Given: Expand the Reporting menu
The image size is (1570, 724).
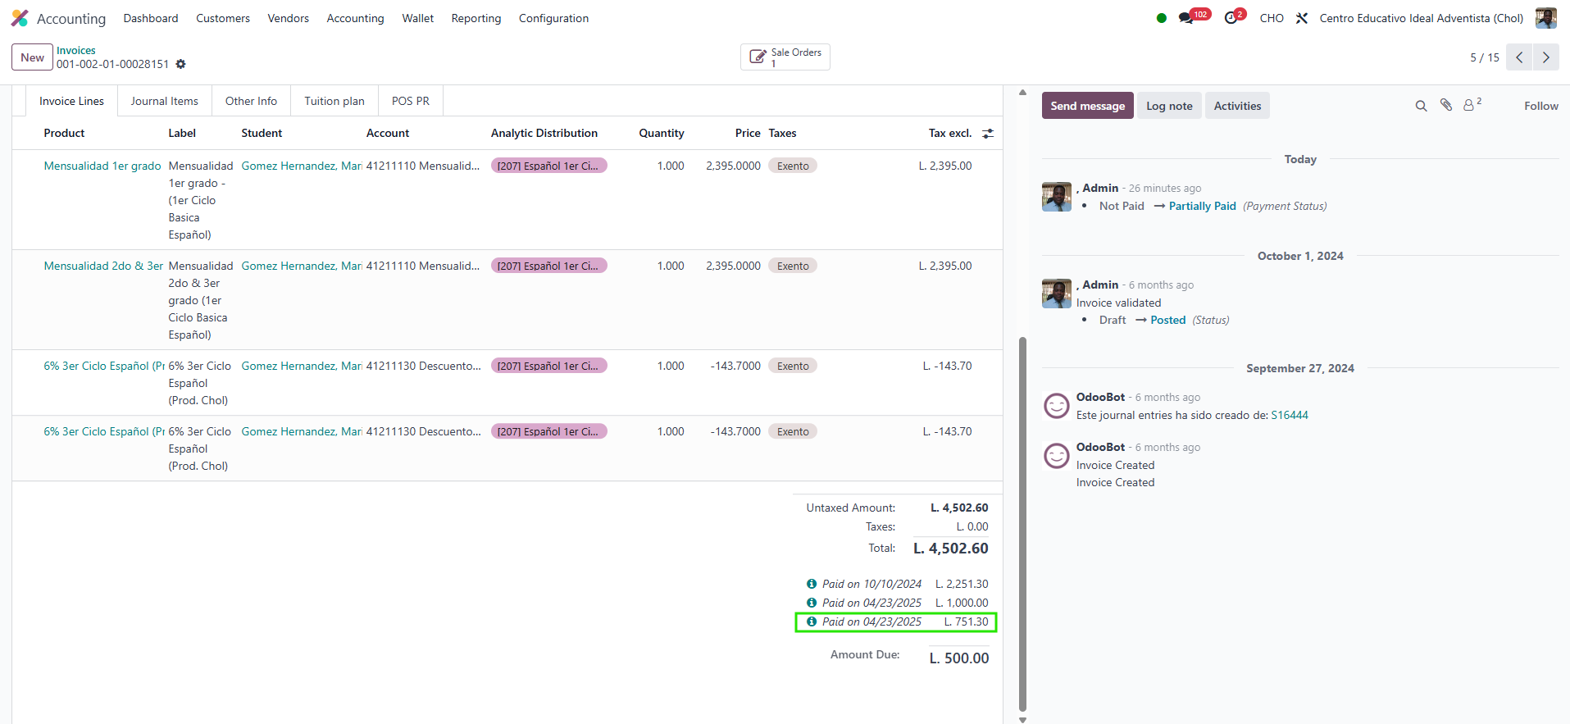Looking at the screenshot, I should 476,18.
